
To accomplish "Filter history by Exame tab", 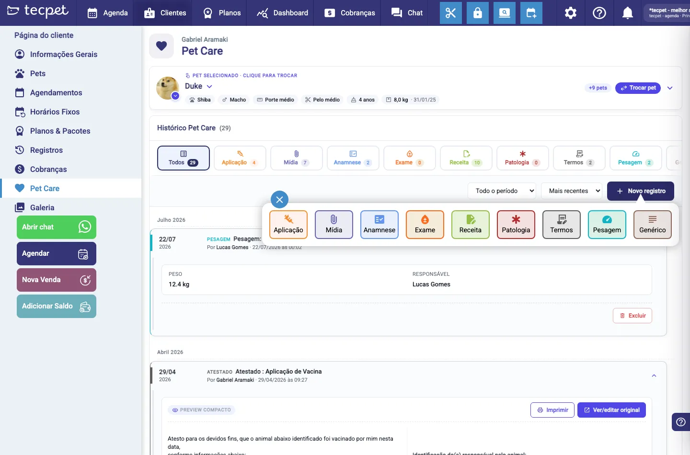I will click(x=410, y=158).
